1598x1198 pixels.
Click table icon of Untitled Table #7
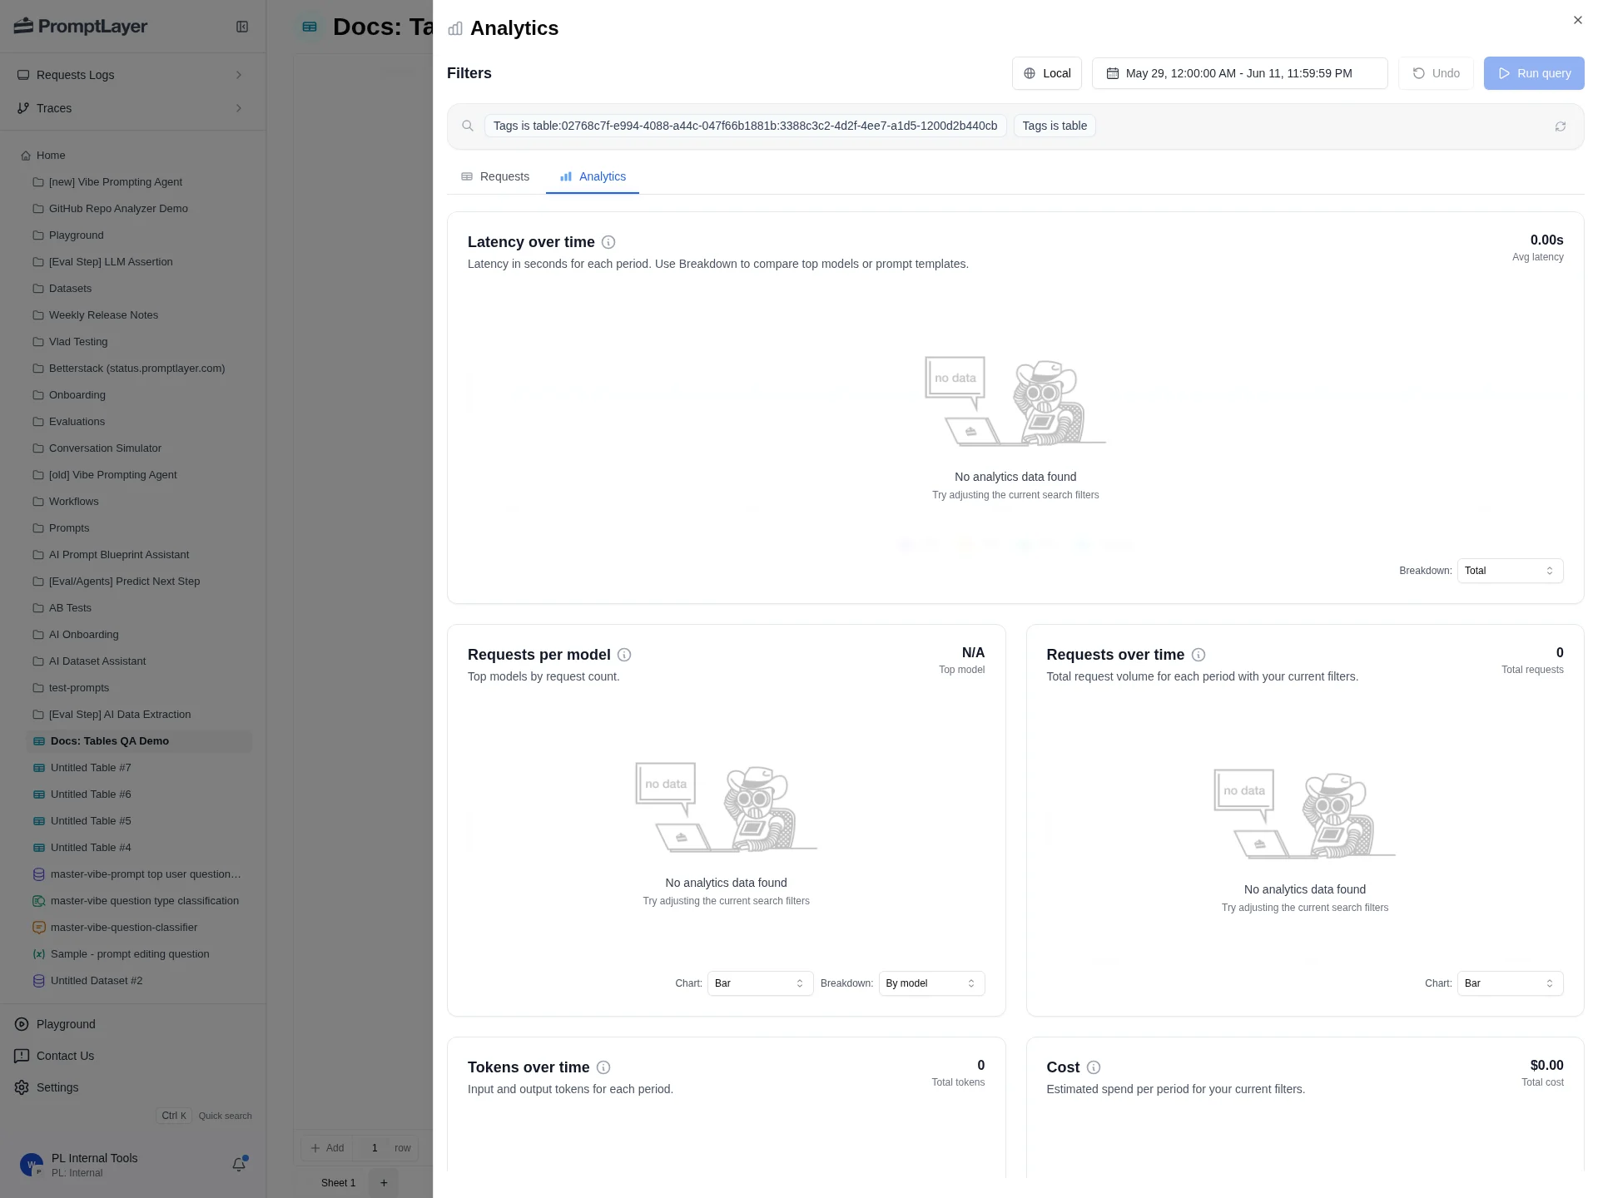coord(38,768)
